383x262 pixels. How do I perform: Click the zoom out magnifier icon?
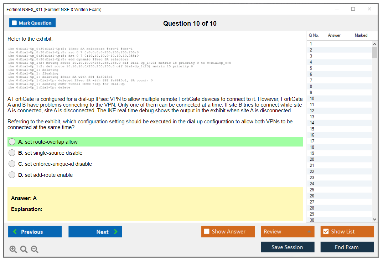pos(34,250)
